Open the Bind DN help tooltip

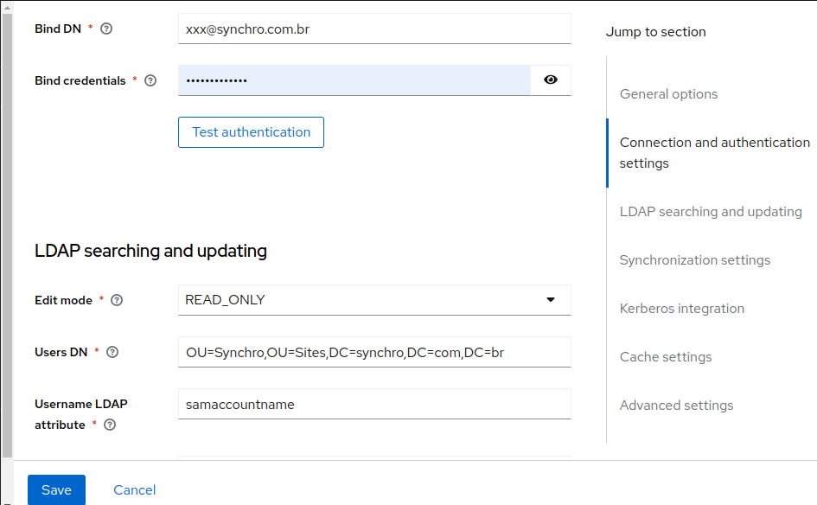[x=105, y=29]
